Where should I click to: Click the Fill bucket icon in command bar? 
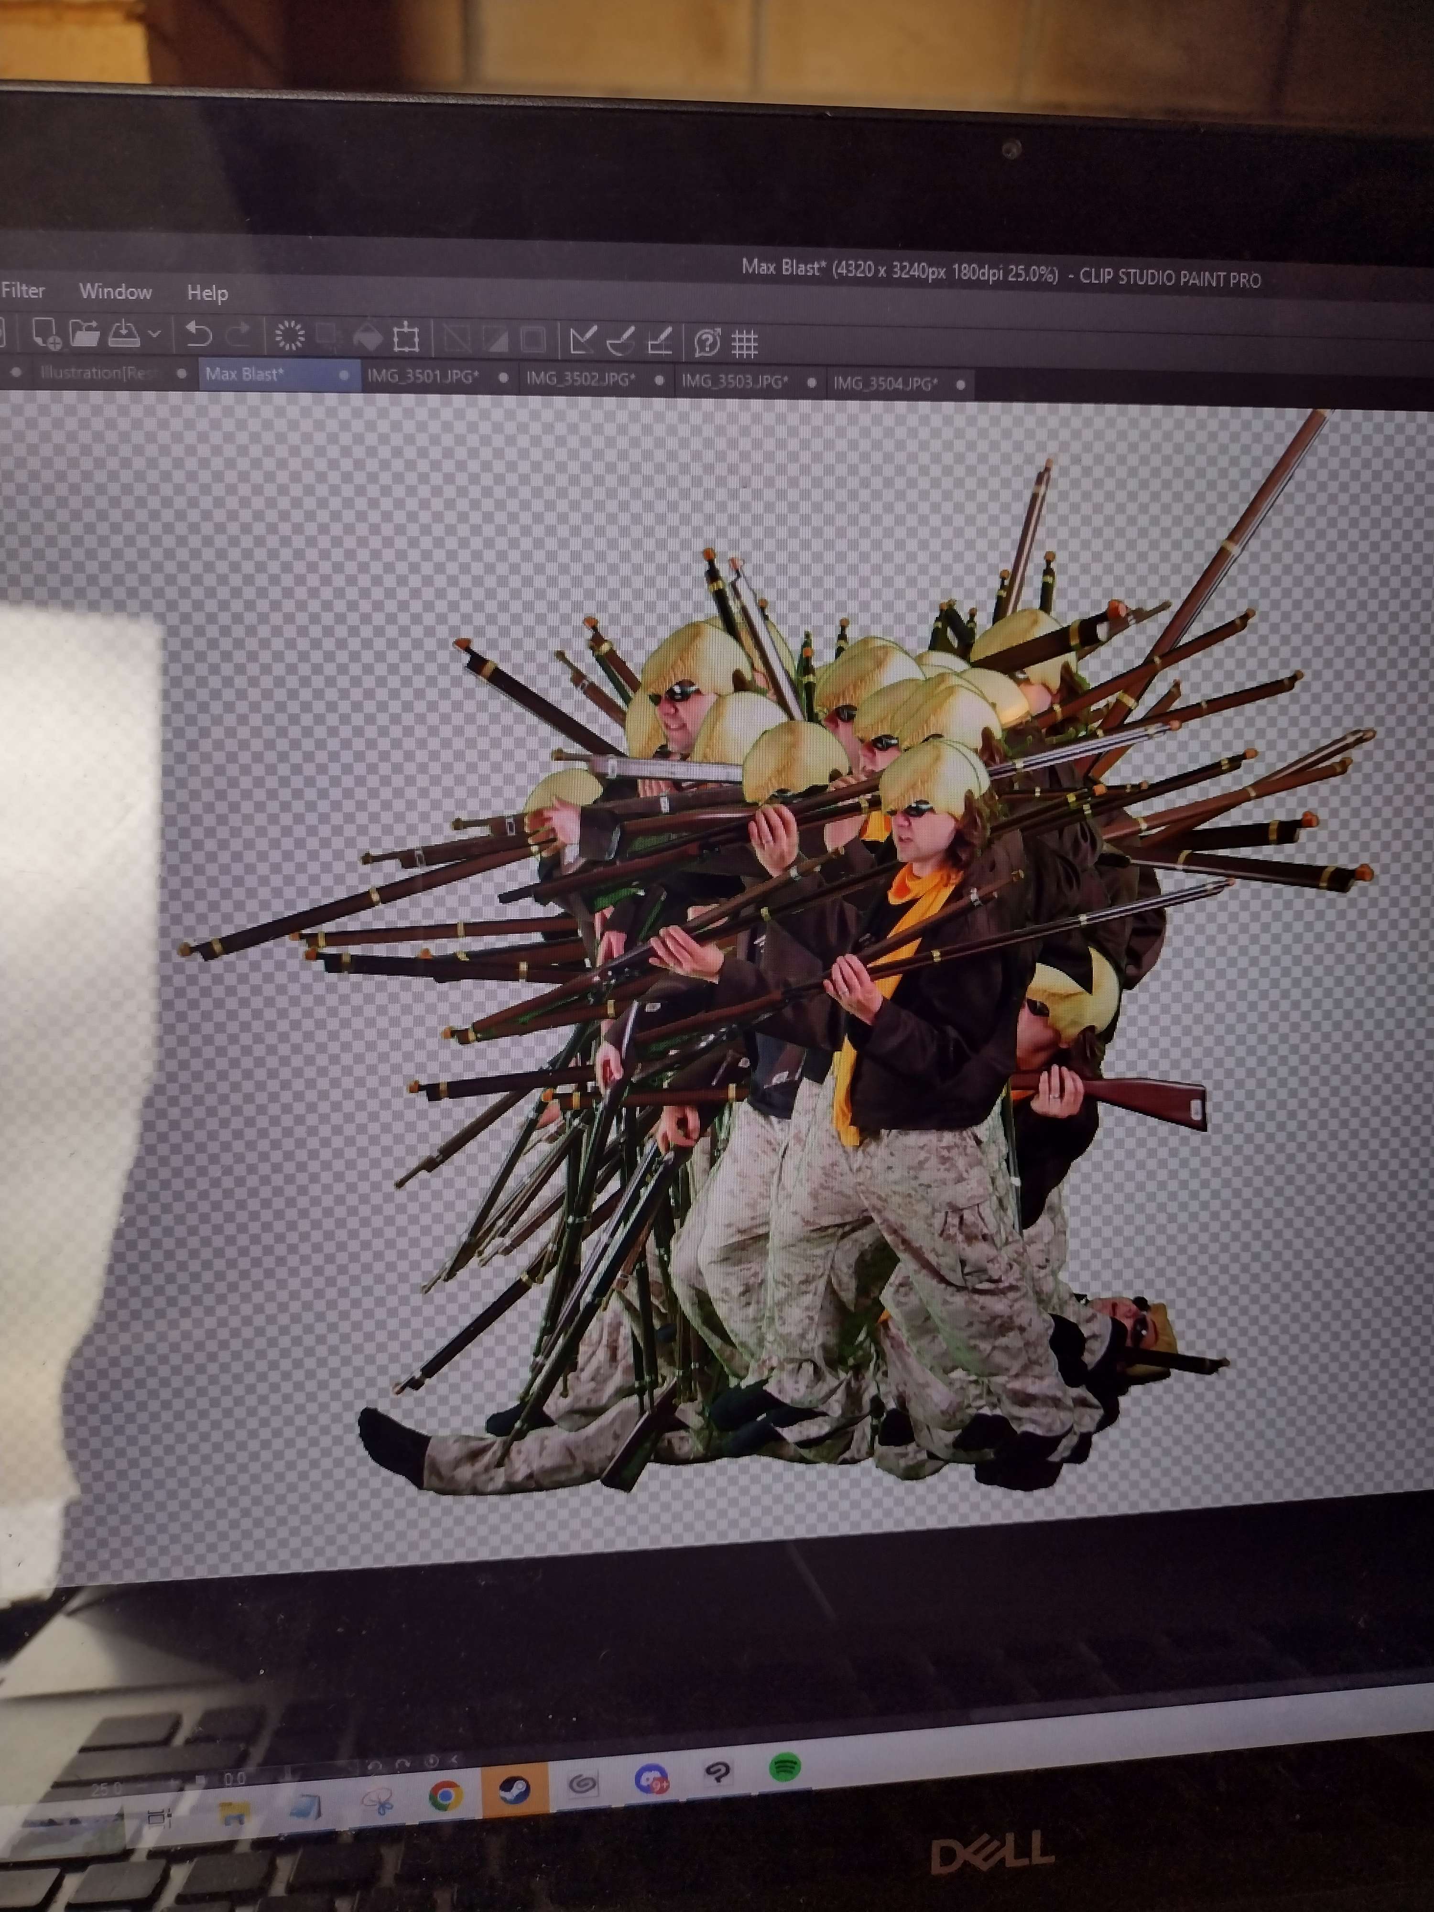pos(368,337)
